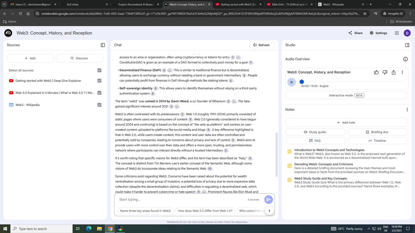Reload the browser page
The width and height of the screenshot is (415, 233).
point(20,13)
